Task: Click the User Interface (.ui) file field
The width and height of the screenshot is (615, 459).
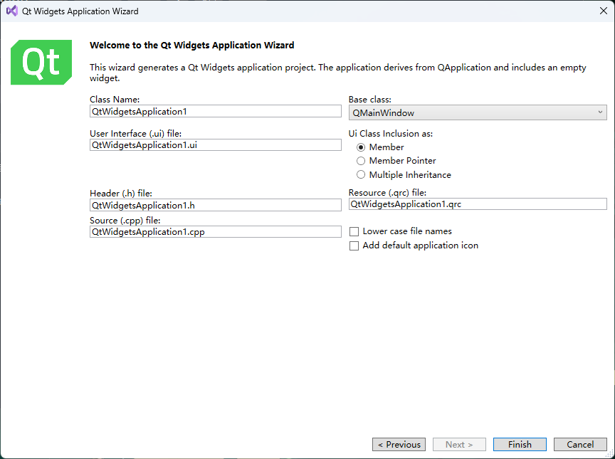Action: pyautogui.click(x=216, y=145)
